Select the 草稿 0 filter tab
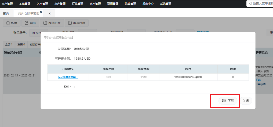This screenshot has width=273, height=127. click(x=21, y=45)
